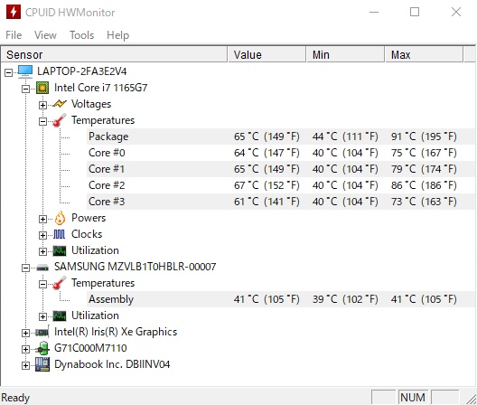
Task: Collapse the CPU Temperatures branch
Action: point(42,121)
